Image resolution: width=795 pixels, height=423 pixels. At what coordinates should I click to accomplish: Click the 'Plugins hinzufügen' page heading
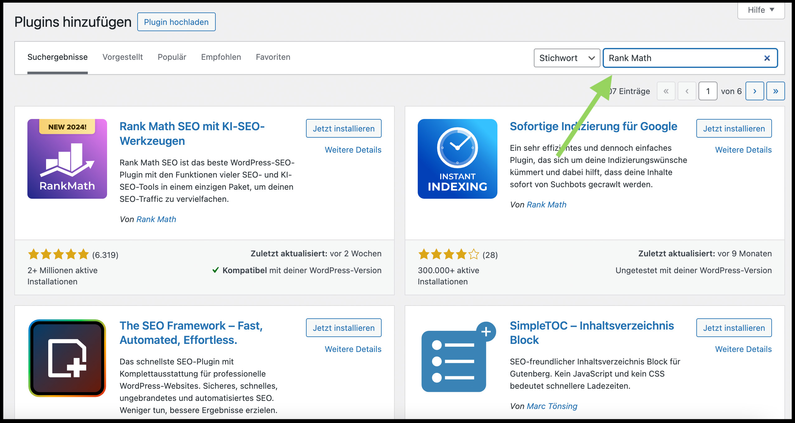pyautogui.click(x=73, y=22)
